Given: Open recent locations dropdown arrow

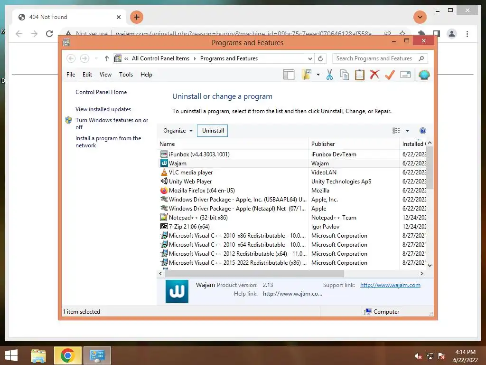Looking at the screenshot, I should tap(96, 58).
